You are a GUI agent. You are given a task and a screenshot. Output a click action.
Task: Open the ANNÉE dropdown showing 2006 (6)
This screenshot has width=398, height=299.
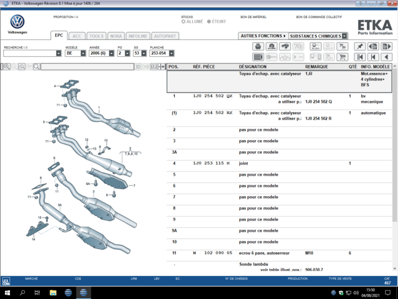coord(111,53)
